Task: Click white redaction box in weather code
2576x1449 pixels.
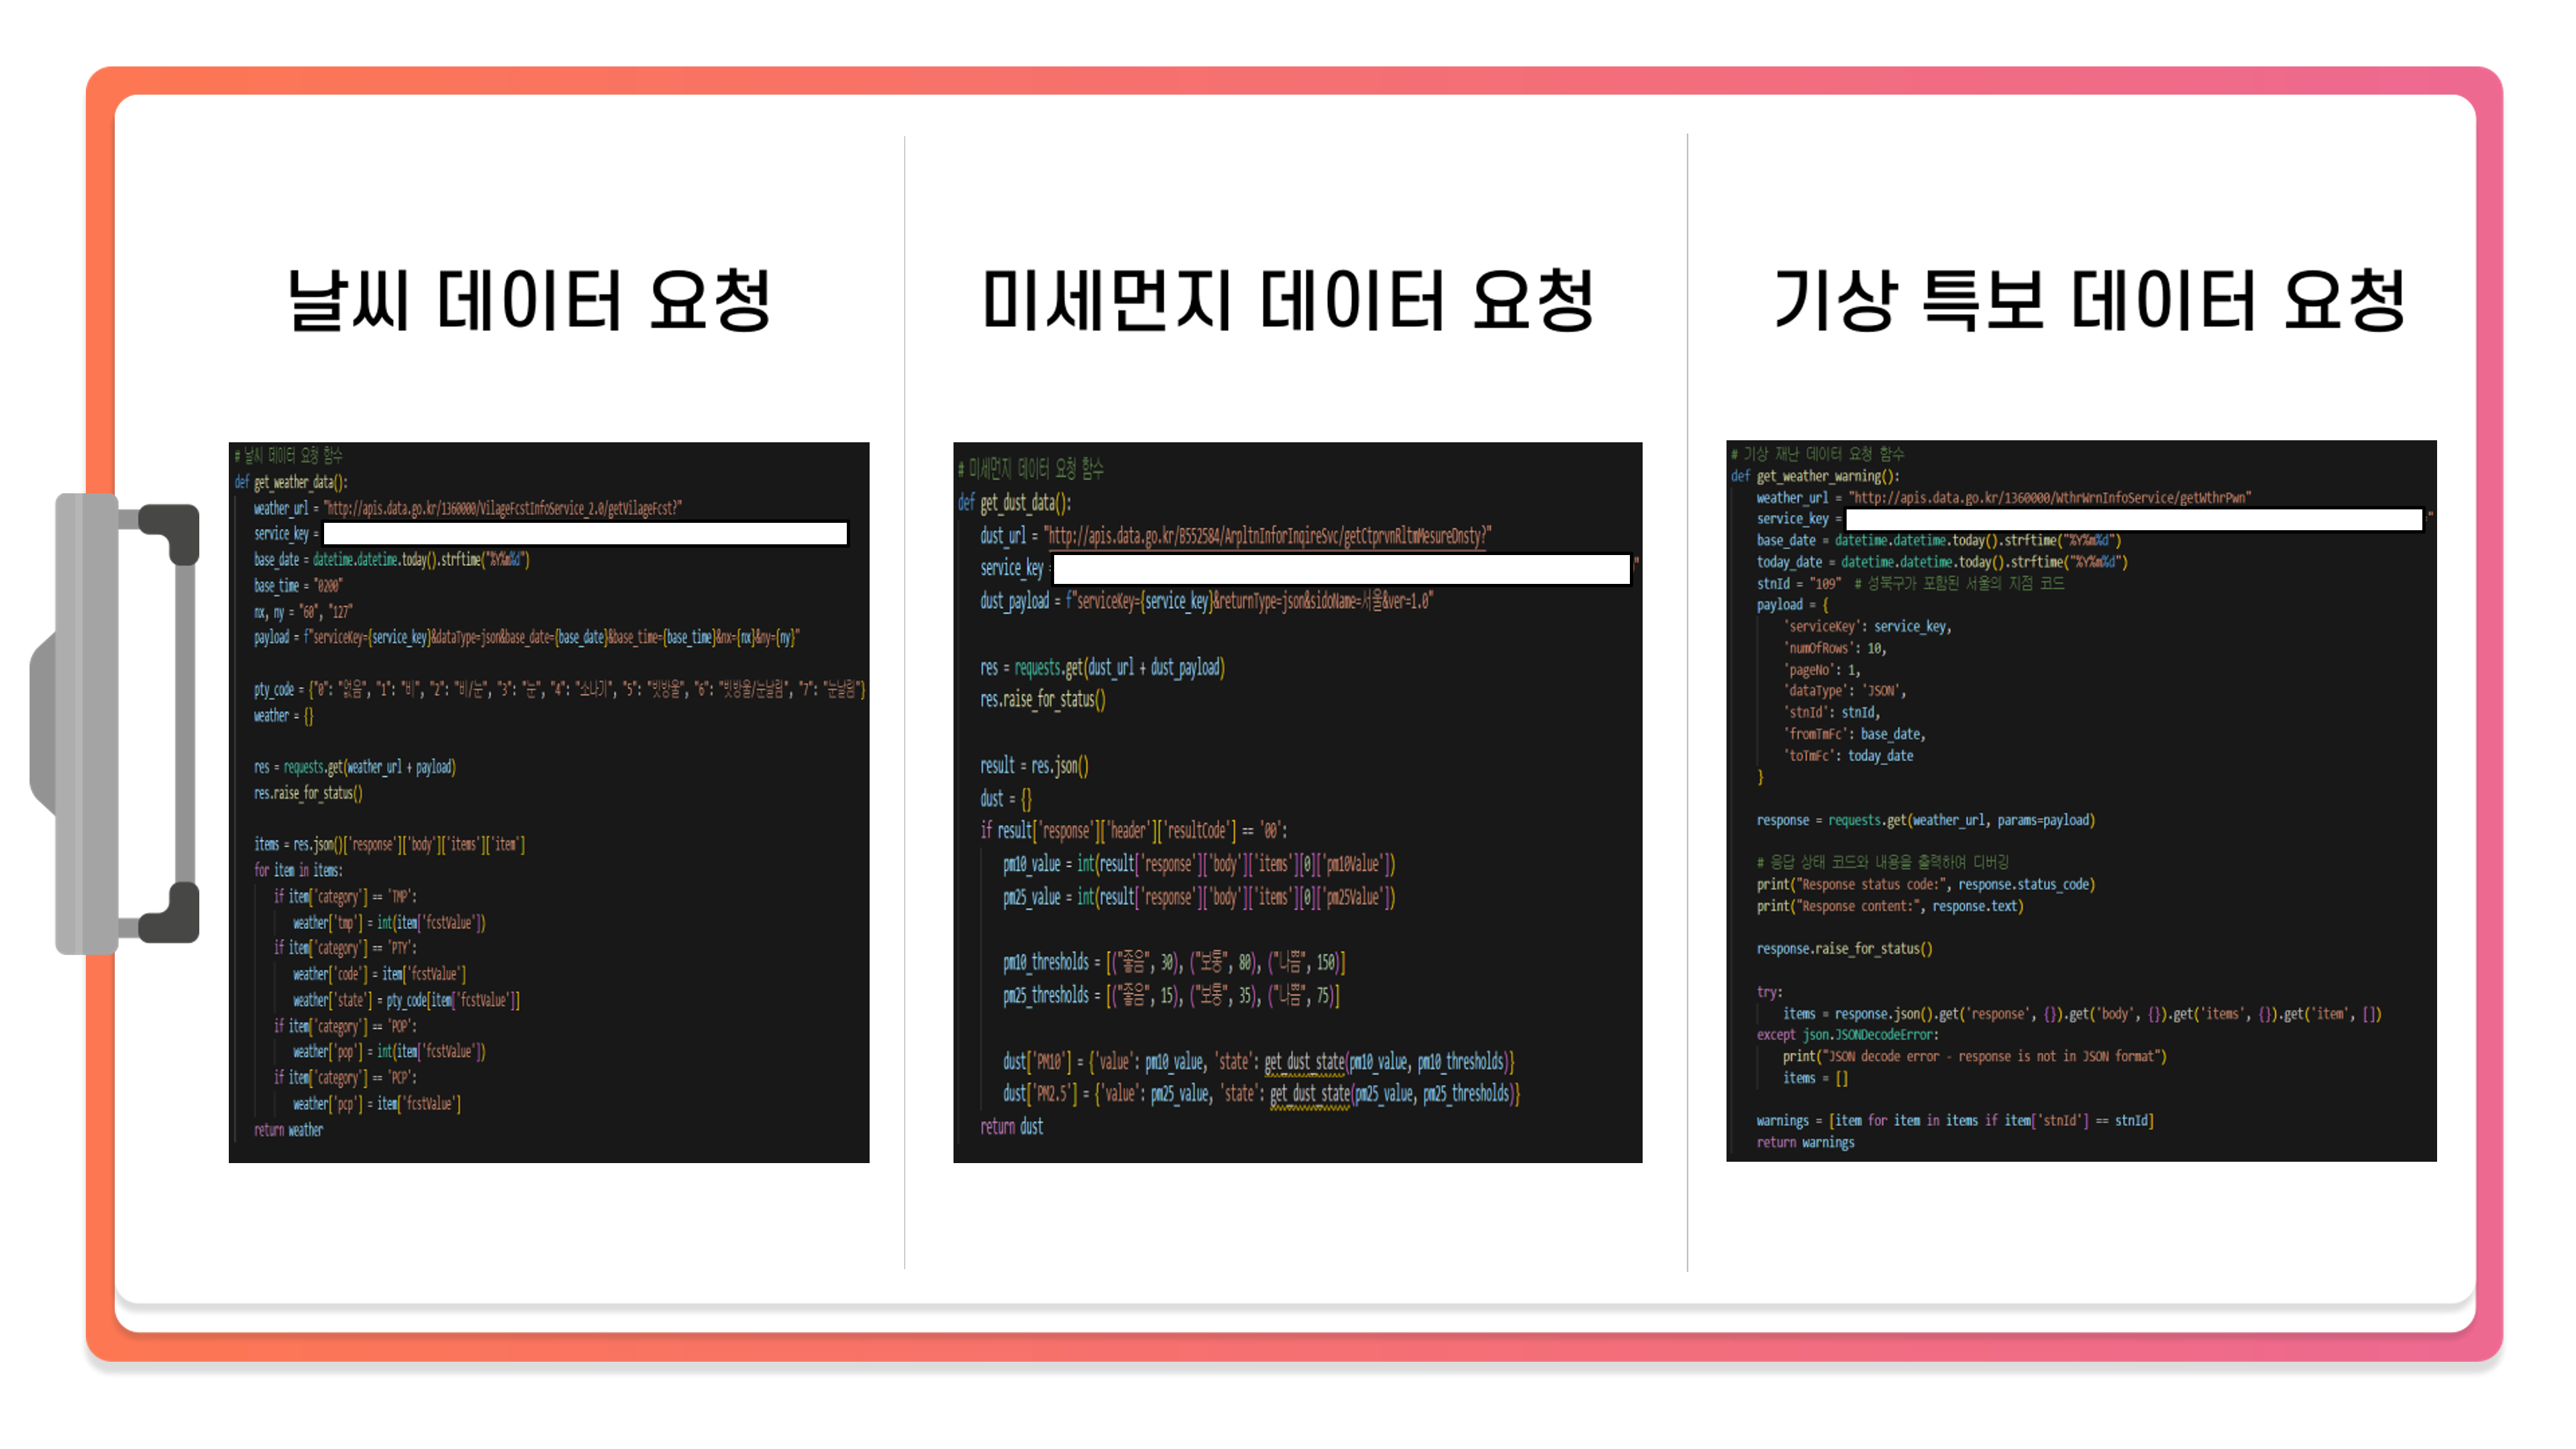Action: [585, 534]
